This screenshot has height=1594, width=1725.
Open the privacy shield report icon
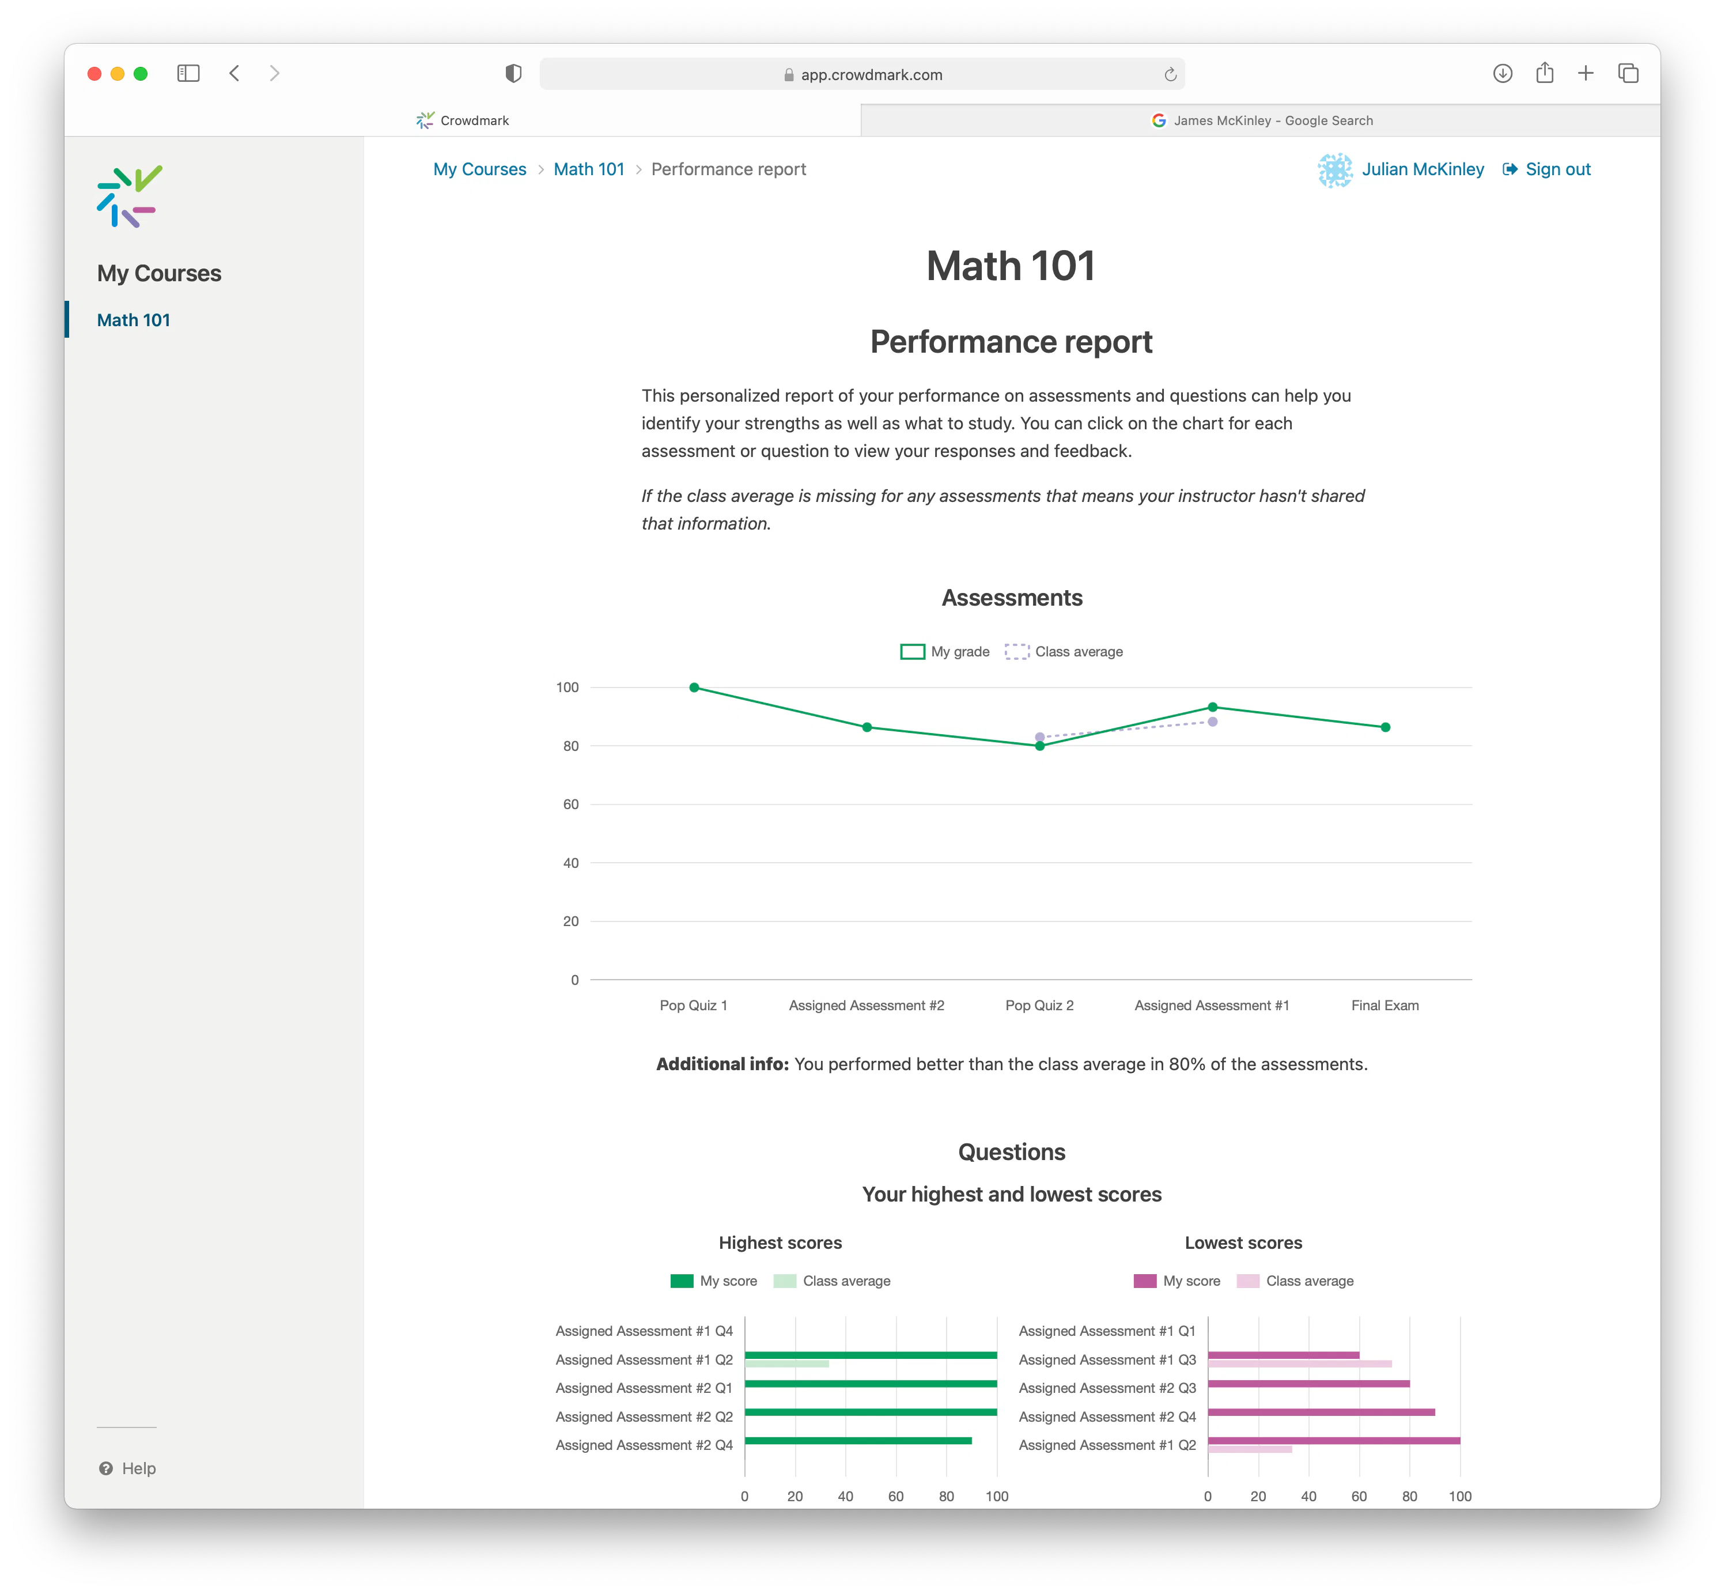[x=513, y=73]
